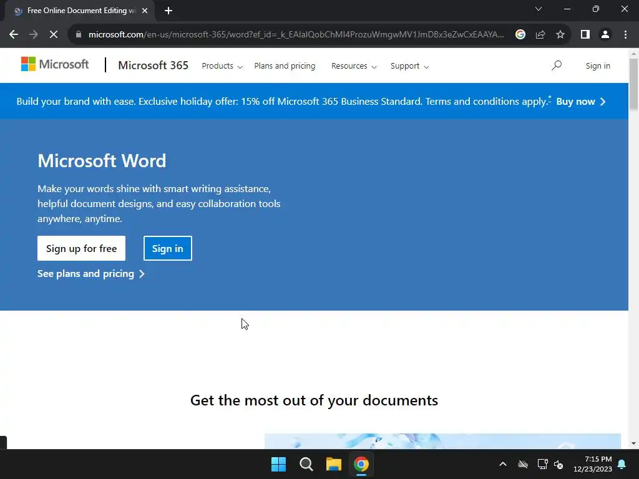The height and width of the screenshot is (479, 639).
Task: Click the Sign in button under Microsoft Word
Action: [x=167, y=248]
